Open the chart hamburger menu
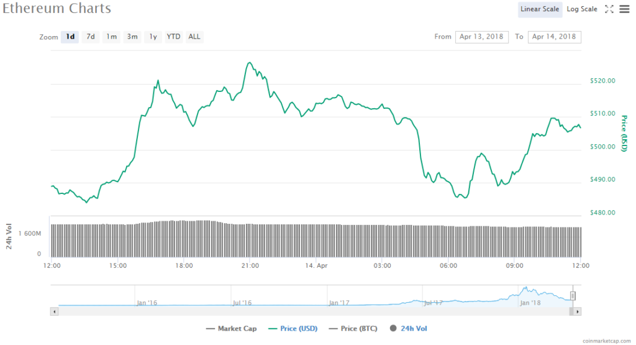The width and height of the screenshot is (636, 345). coord(624,9)
